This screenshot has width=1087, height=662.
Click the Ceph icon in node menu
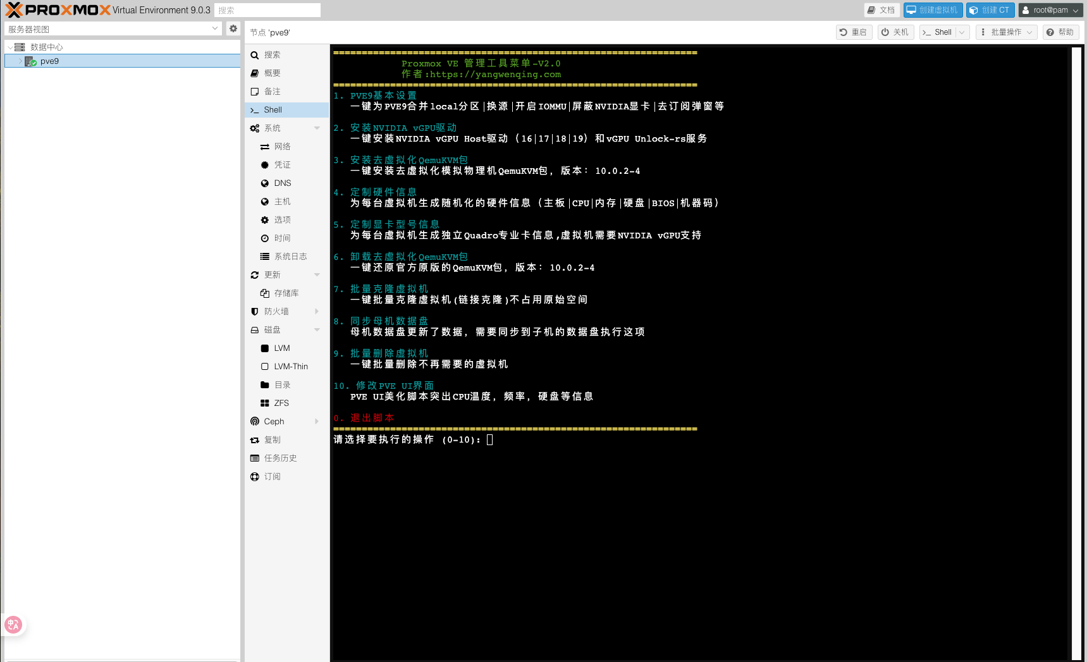tap(255, 422)
